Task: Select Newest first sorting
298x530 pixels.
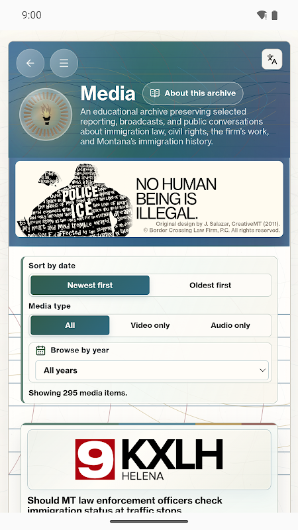Action: [x=90, y=286]
